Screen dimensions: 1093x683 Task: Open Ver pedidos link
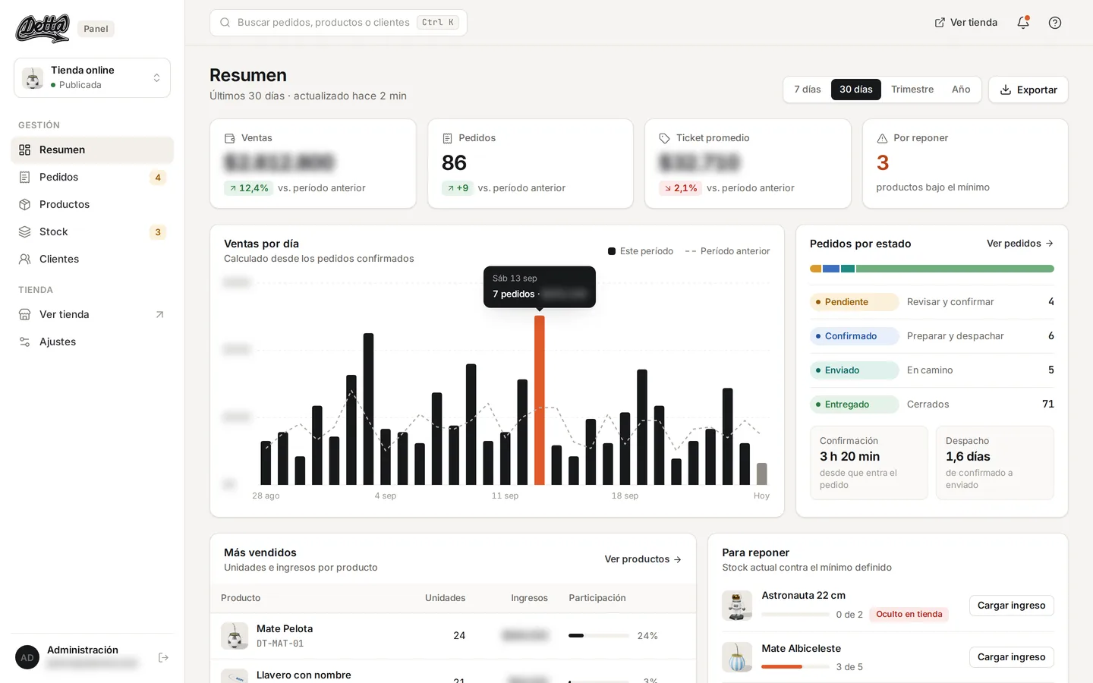(1020, 244)
